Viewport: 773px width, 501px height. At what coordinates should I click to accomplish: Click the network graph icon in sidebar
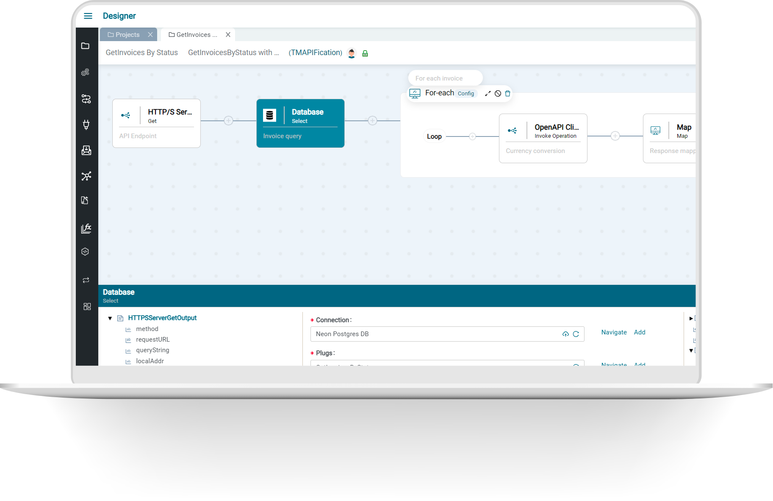point(86,176)
